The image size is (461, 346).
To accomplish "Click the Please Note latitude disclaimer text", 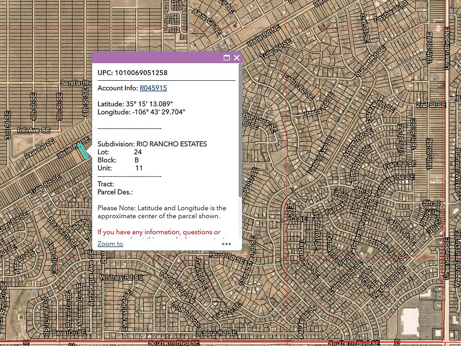I will [162, 212].
